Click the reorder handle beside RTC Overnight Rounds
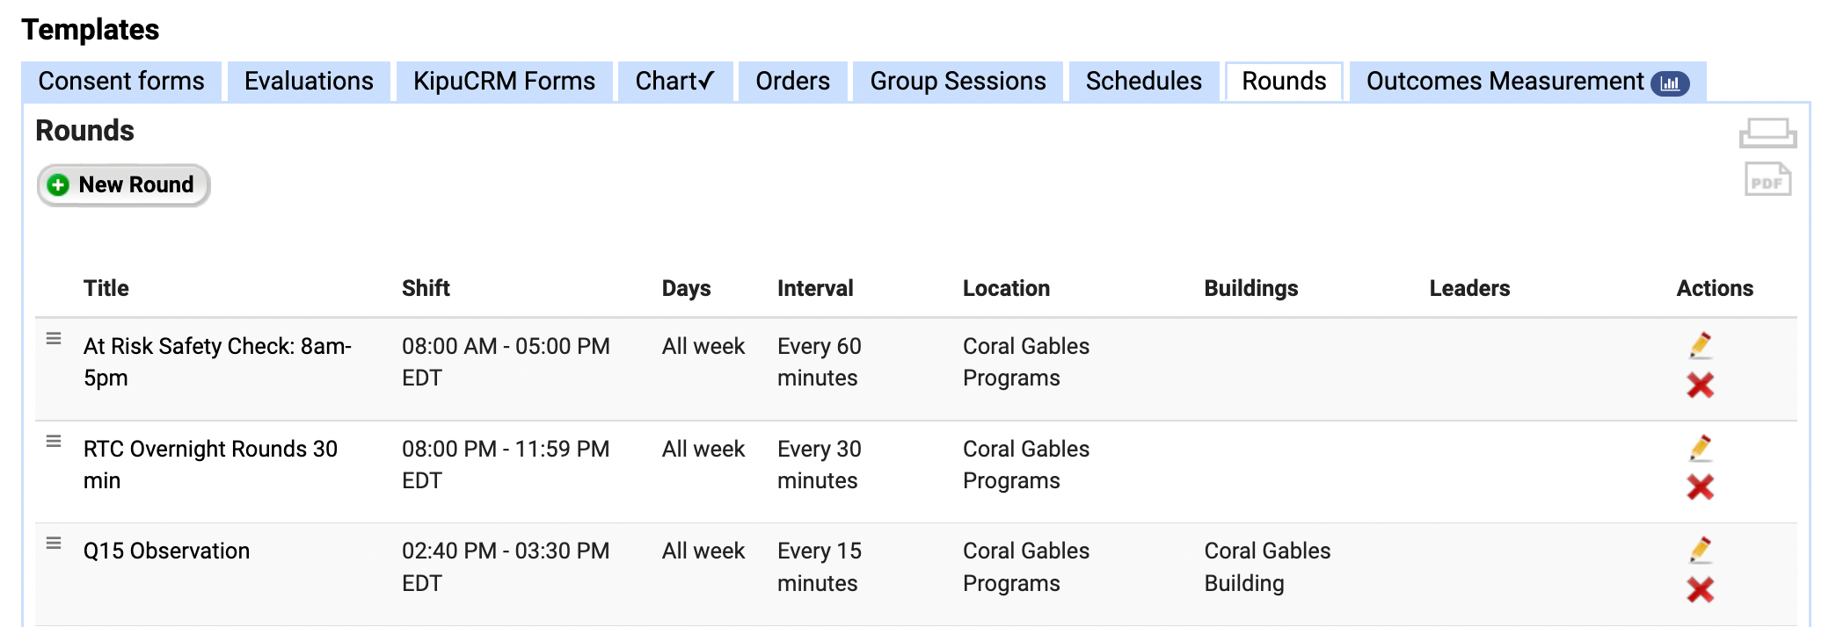Image resolution: width=1829 pixels, height=627 pixels. [x=54, y=442]
